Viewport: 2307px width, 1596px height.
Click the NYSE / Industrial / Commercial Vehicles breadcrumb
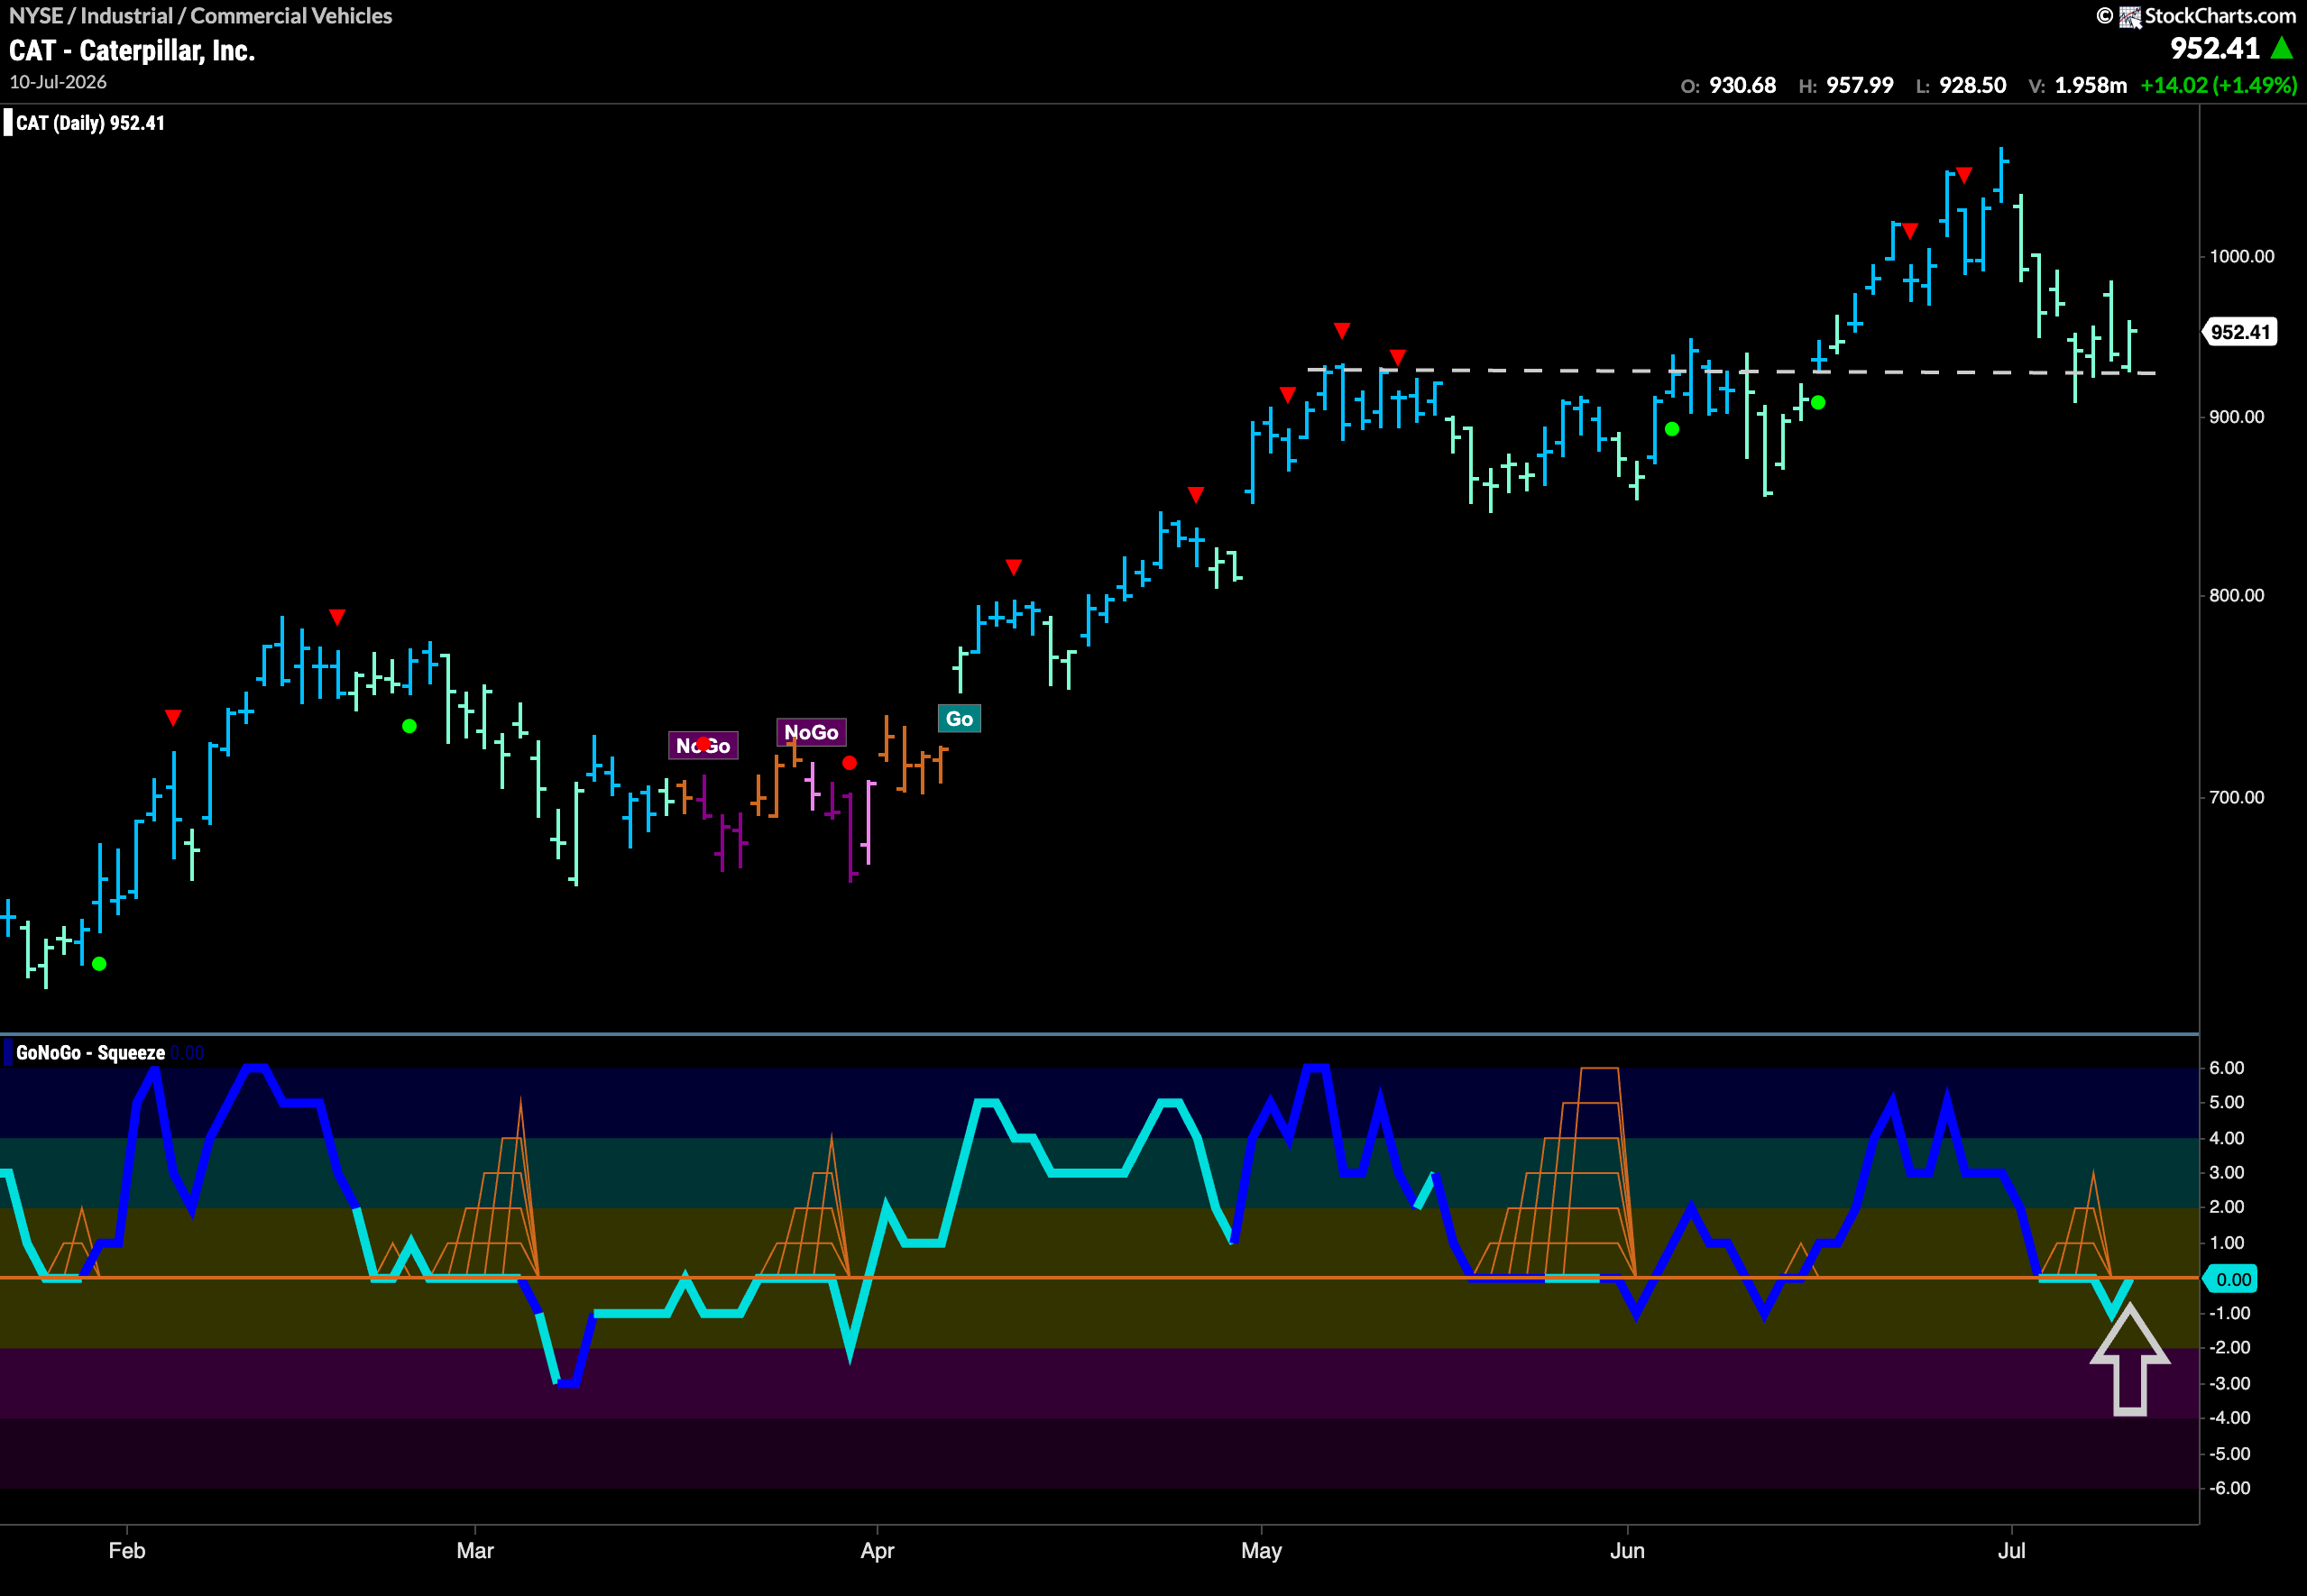pyautogui.click(x=200, y=15)
